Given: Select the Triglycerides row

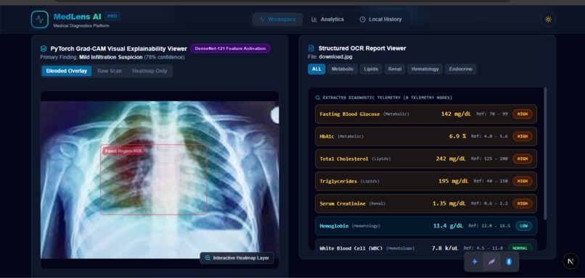Looking at the screenshot, I should click(x=426, y=181).
